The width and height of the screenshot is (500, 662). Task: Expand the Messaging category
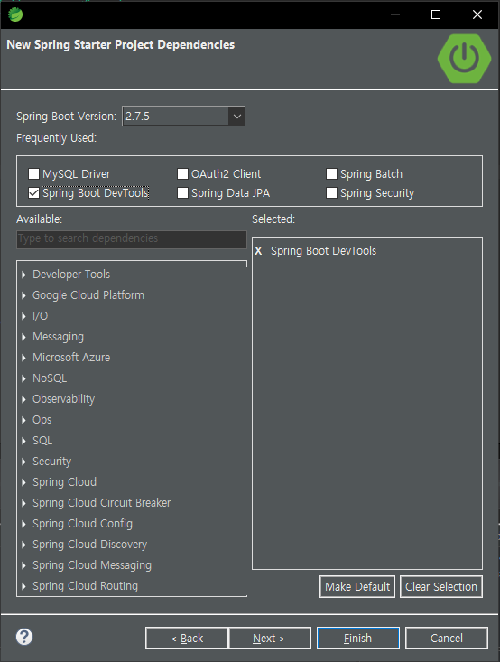click(x=23, y=337)
